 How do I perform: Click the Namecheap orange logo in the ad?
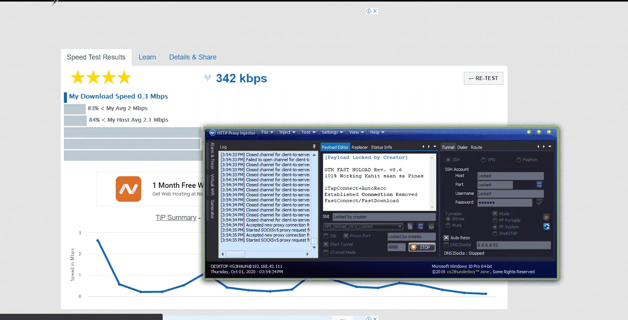tap(129, 189)
